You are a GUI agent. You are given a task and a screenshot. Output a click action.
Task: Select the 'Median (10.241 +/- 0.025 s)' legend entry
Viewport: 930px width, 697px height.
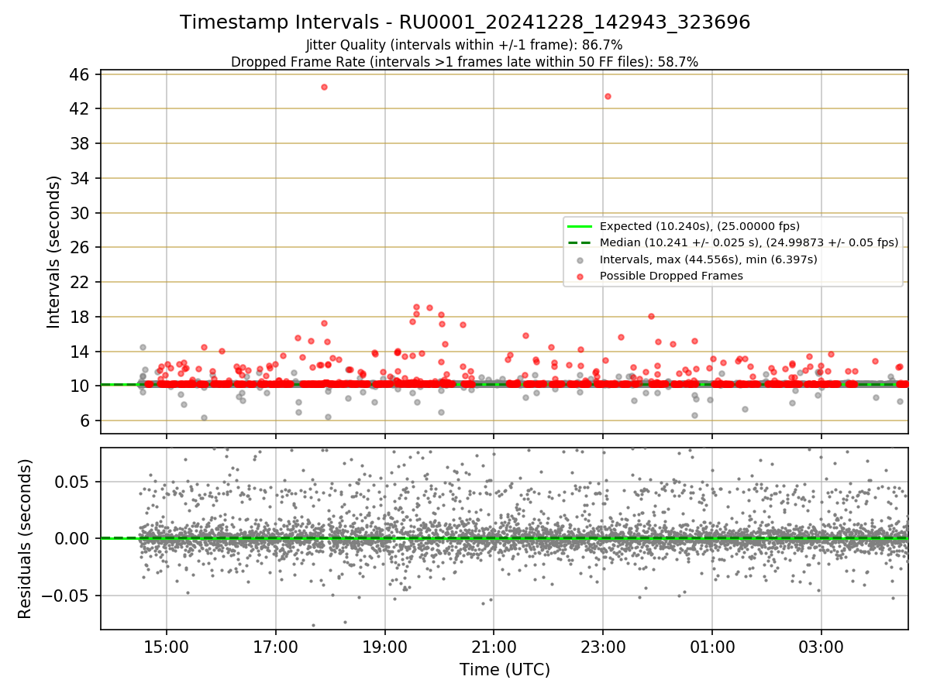tap(749, 242)
